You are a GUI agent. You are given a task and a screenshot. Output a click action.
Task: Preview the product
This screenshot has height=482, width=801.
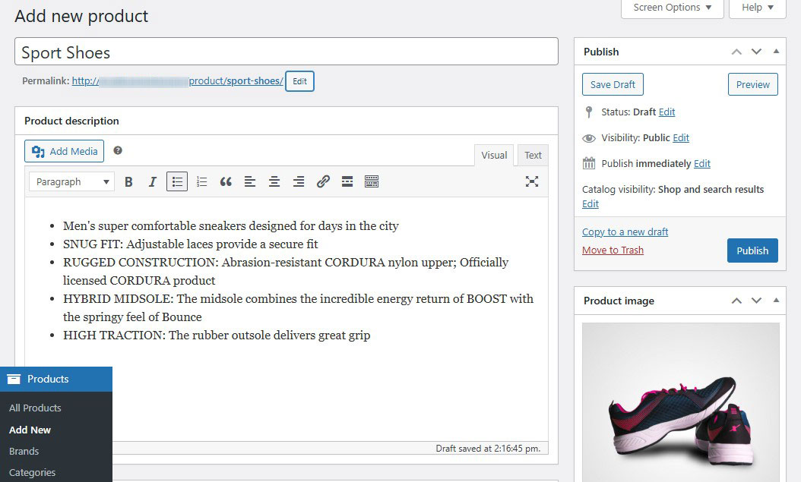coord(752,84)
